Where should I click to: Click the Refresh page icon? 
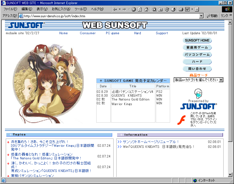pyautogui.click(x=140, y=9)
